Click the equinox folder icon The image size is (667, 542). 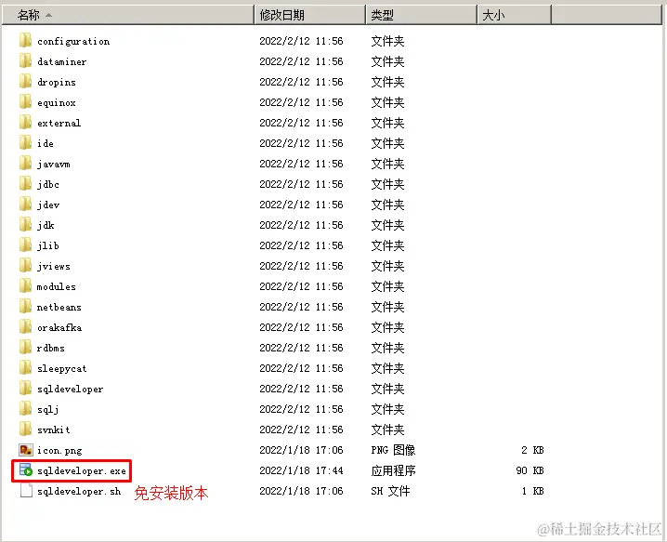[25, 101]
